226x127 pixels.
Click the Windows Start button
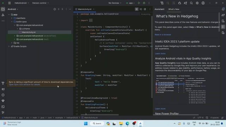click(x=86, y=123)
